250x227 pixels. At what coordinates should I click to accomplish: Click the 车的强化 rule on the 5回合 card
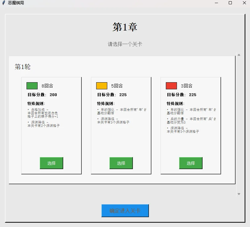coord(122,111)
